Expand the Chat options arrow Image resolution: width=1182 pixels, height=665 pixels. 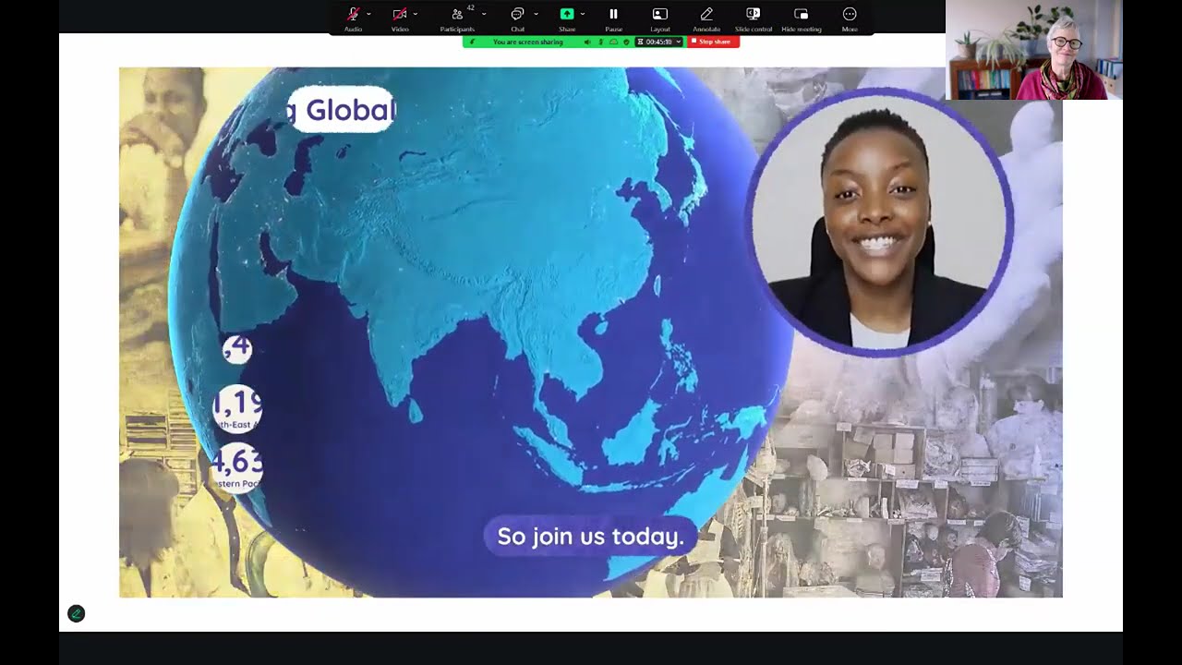pyautogui.click(x=536, y=14)
